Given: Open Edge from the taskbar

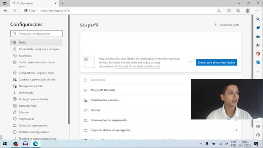Looking at the screenshot, I should click(35, 144).
